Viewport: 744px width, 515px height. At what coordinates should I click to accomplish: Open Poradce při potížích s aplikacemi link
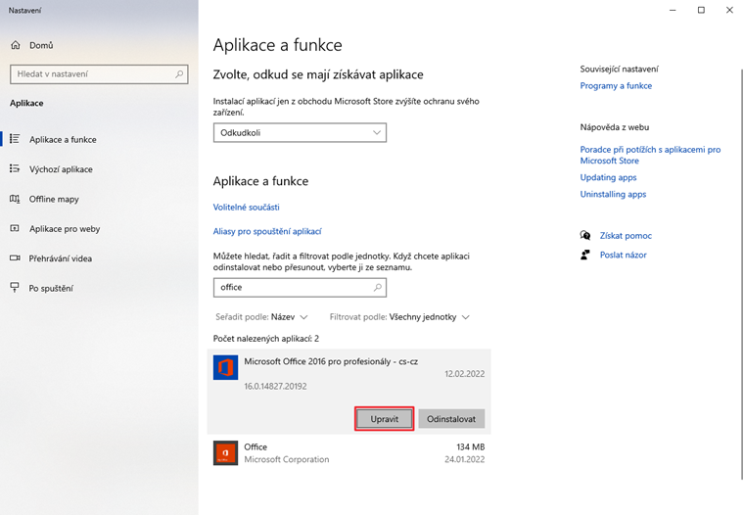(x=650, y=155)
